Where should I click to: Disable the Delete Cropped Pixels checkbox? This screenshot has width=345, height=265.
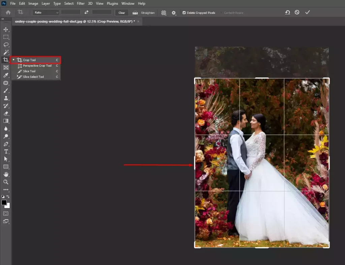click(184, 12)
